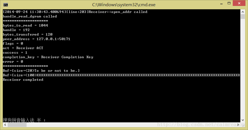Minimize the cmd.exe window
Screen dimensions: 248x130
coord(221,3)
